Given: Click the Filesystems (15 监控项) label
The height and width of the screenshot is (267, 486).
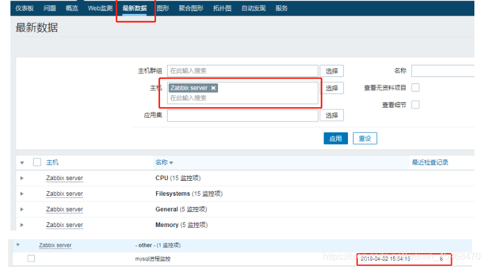Looking at the screenshot, I should click(188, 193).
